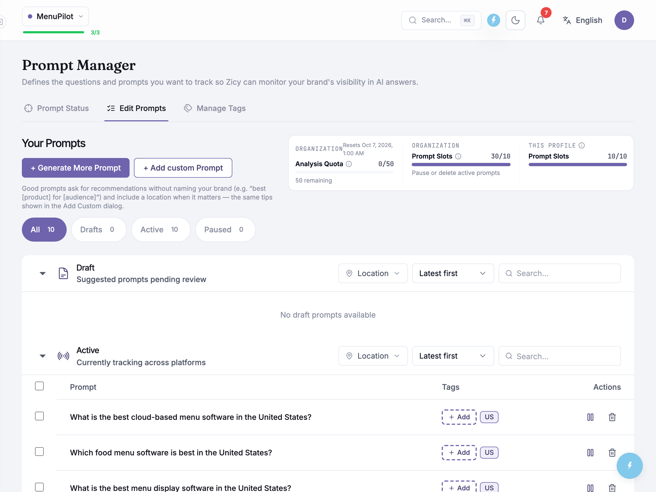Image resolution: width=656 pixels, height=492 pixels.
Task: Collapse the Draft section arrow
Action: [43, 273]
